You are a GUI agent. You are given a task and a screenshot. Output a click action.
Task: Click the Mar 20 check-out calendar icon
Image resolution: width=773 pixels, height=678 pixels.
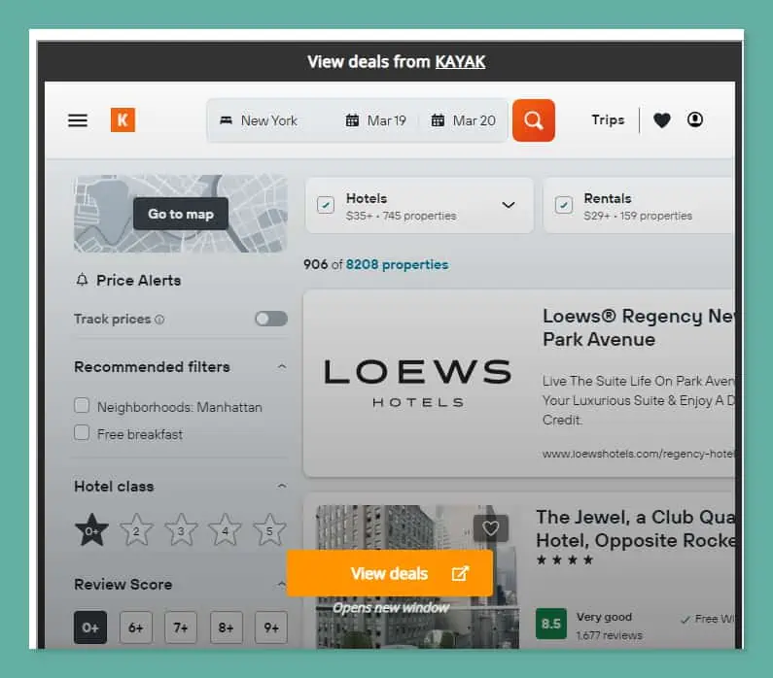pyautogui.click(x=438, y=120)
